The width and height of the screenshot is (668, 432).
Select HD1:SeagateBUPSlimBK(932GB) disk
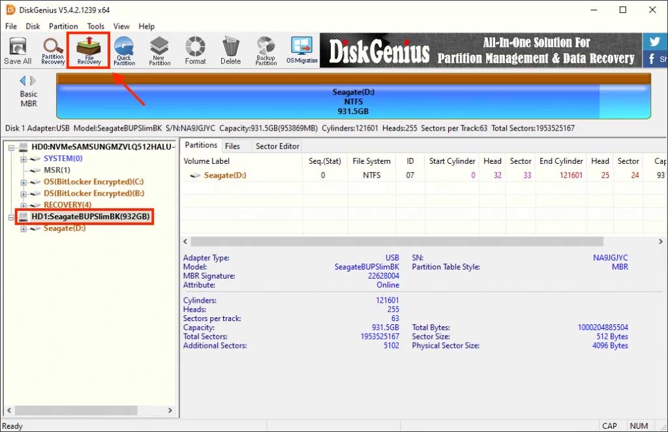tap(91, 217)
